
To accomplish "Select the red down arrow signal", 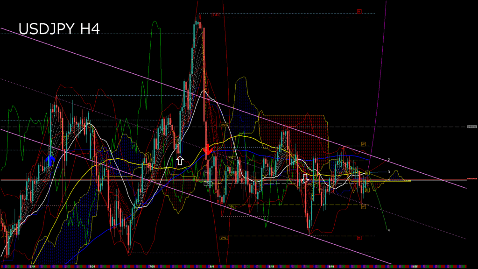I will [x=207, y=150].
